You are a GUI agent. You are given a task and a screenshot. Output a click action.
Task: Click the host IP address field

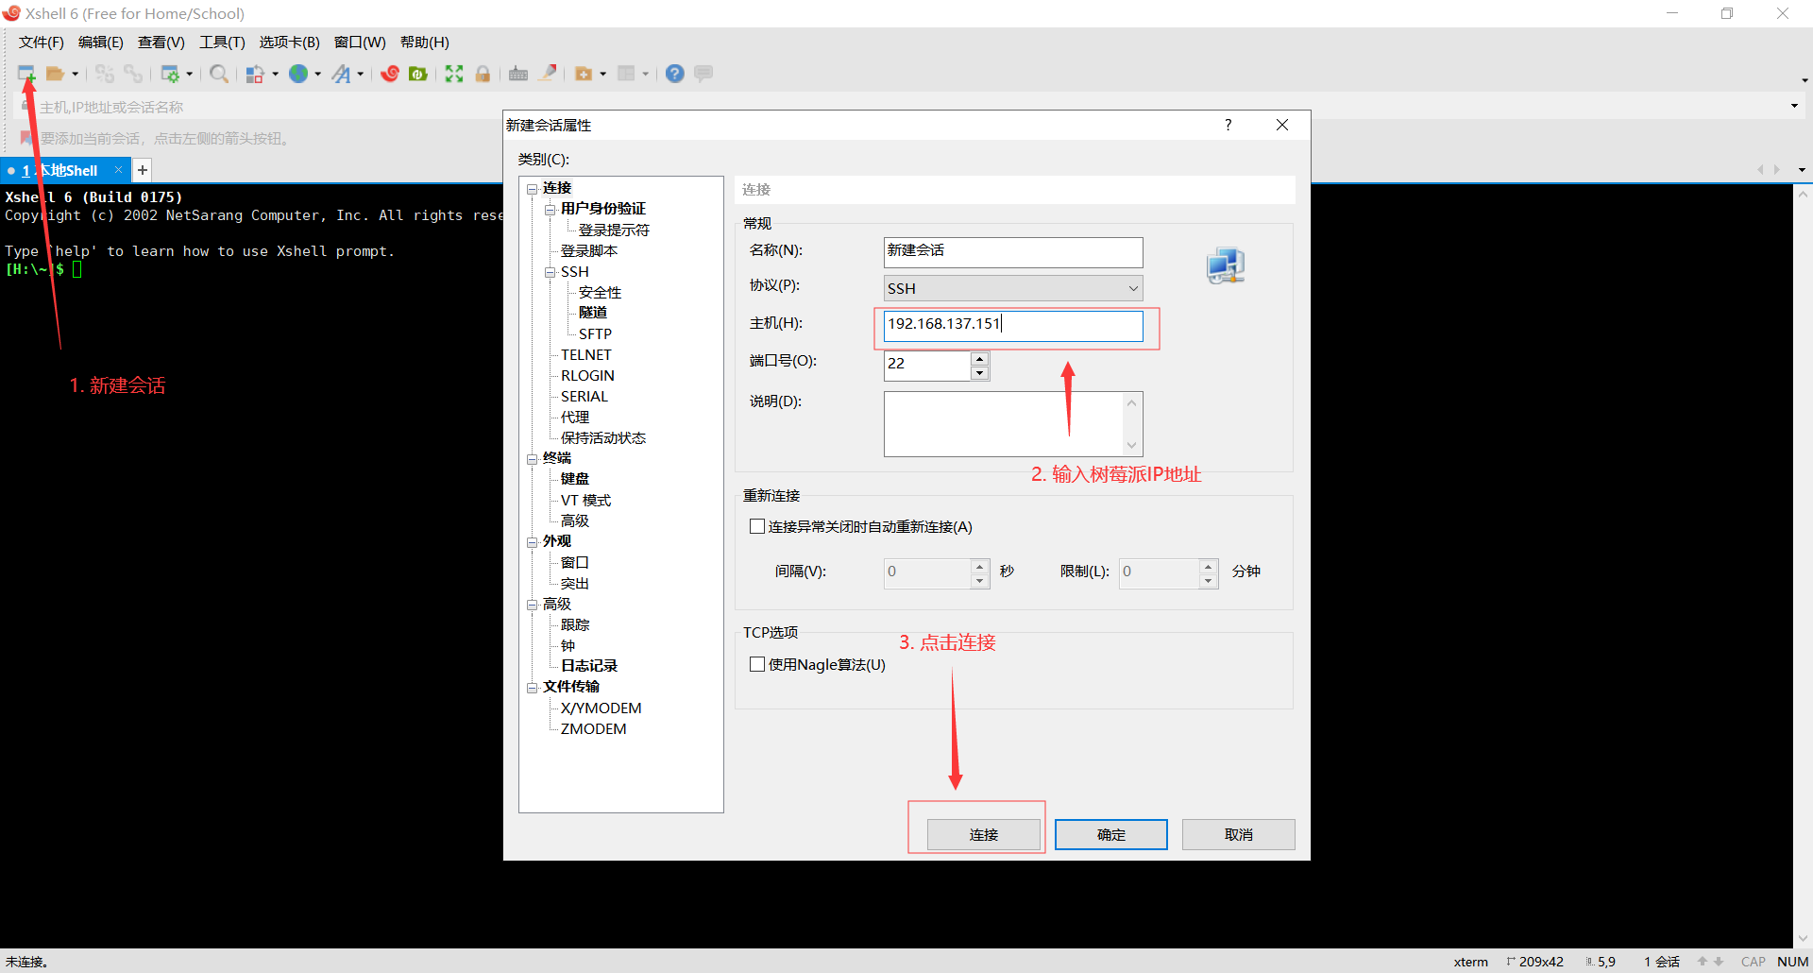click(x=1013, y=326)
